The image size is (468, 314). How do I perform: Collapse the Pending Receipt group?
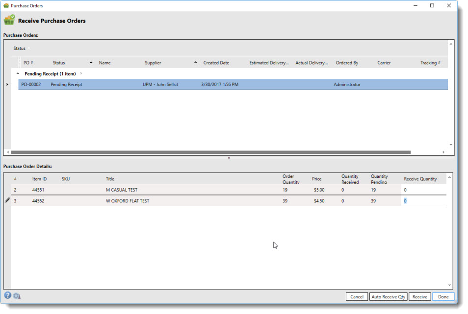(x=18, y=73)
